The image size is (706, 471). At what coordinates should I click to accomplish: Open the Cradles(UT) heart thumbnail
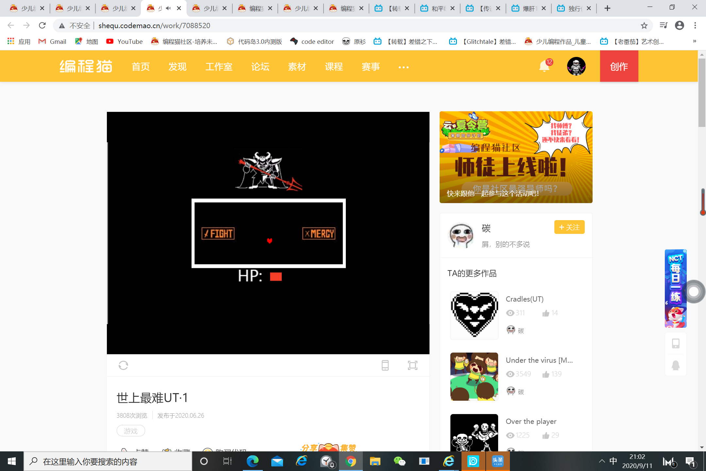coord(474,315)
